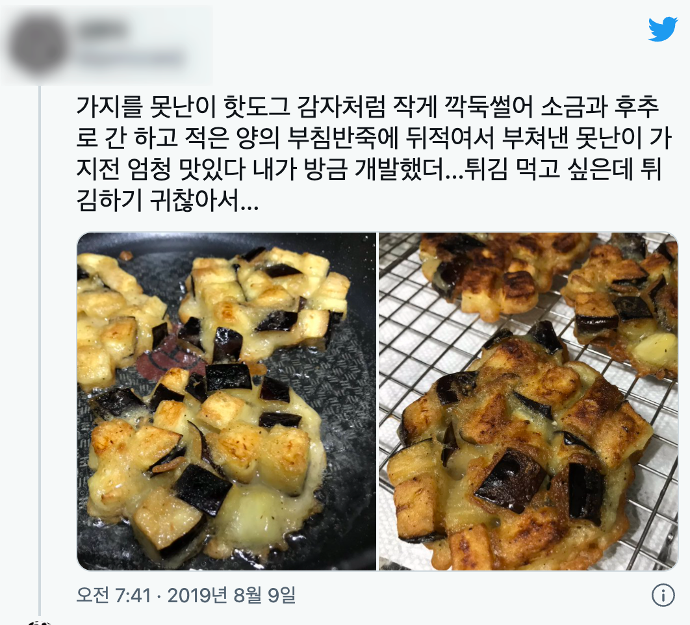Click the tweet line starting with 로 간 하고
The height and width of the screenshot is (625, 690).
coord(374,138)
